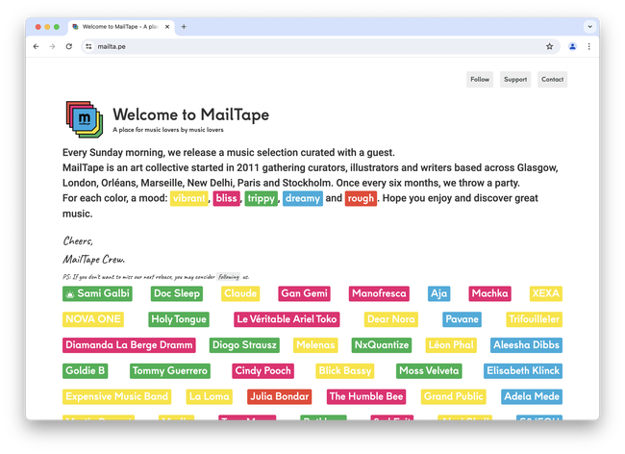Image resolution: width=625 pixels, height=454 pixels.
Task: Open the Adela Mede episode
Action: (x=532, y=397)
